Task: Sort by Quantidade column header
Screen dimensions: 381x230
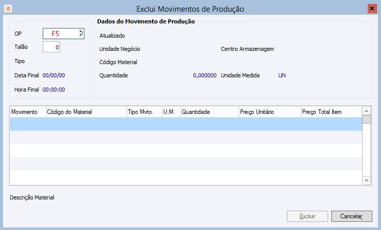Action: [x=209, y=111]
